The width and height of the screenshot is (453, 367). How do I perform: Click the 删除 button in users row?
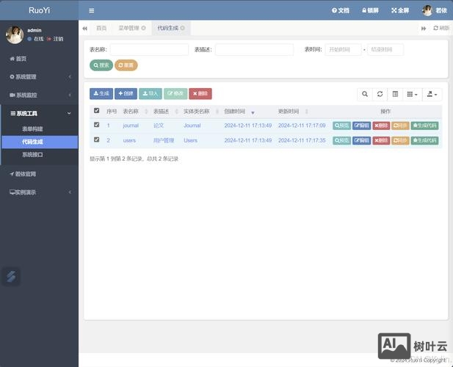[381, 141]
